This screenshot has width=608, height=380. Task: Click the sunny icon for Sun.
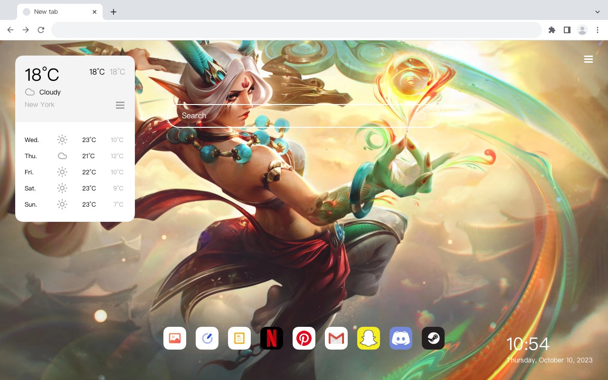pos(62,204)
